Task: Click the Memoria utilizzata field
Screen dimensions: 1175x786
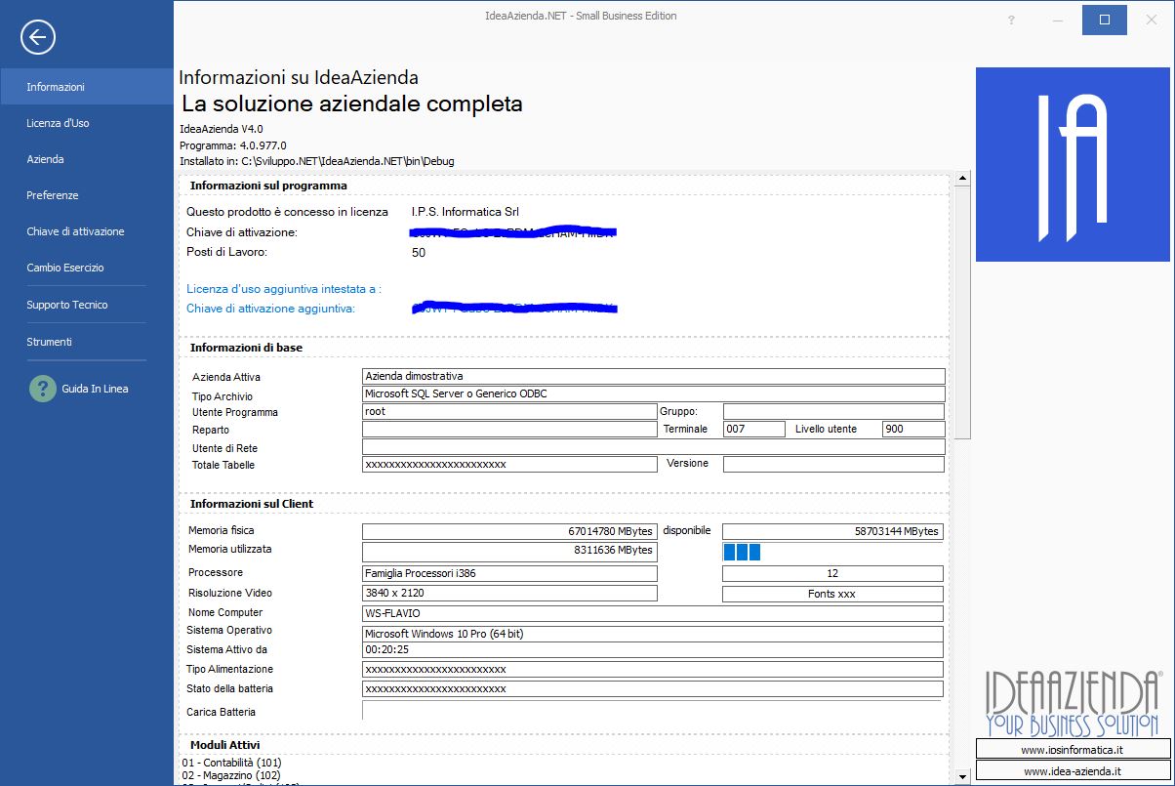Action: tap(509, 553)
